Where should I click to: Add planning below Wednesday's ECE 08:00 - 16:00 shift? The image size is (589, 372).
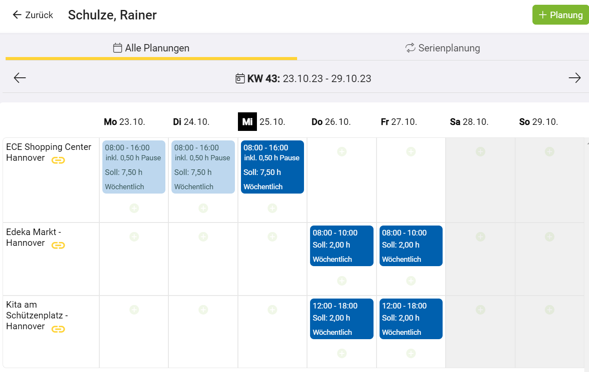(272, 208)
